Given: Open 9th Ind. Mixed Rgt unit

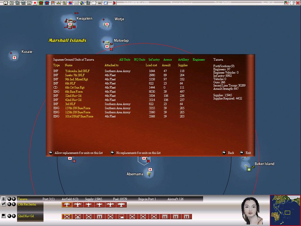Looking at the screenshot, I should pyautogui.click(x=76, y=79).
